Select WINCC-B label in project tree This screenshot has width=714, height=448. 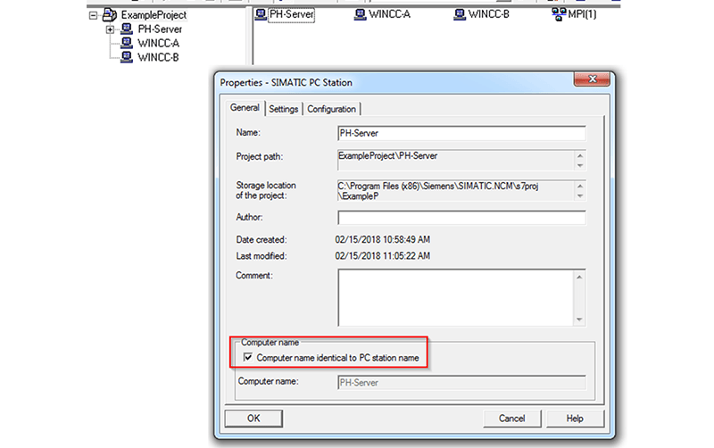pos(158,57)
